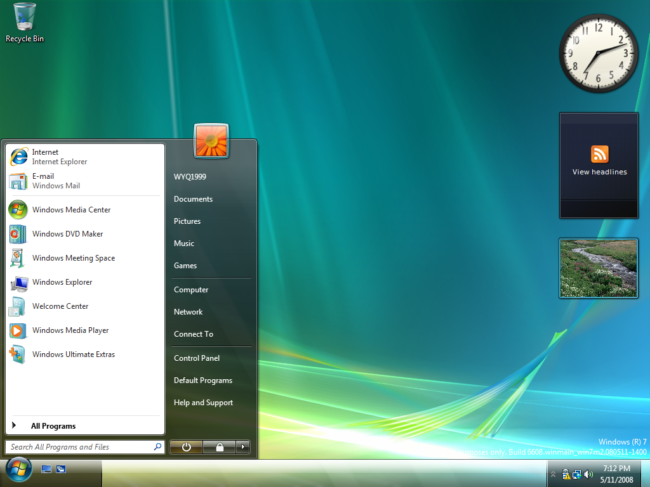
Task: Click the taskbar time 7:12 PM
Action: 616,469
